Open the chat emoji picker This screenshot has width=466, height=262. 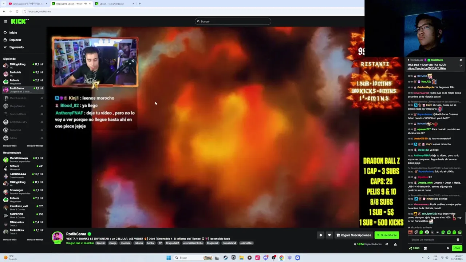click(x=458, y=239)
